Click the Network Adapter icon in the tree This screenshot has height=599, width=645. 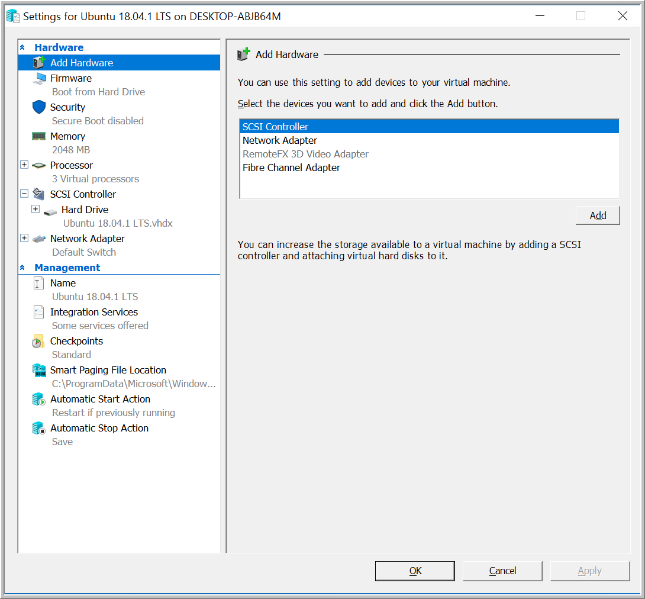38,239
